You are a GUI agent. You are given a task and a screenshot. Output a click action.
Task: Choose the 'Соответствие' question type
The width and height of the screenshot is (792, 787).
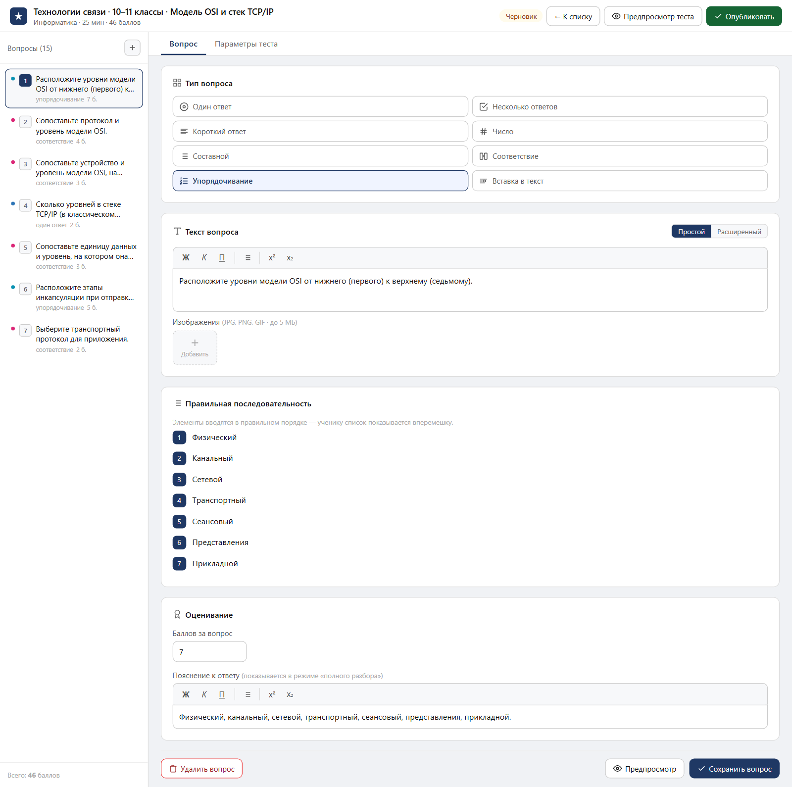(620, 156)
